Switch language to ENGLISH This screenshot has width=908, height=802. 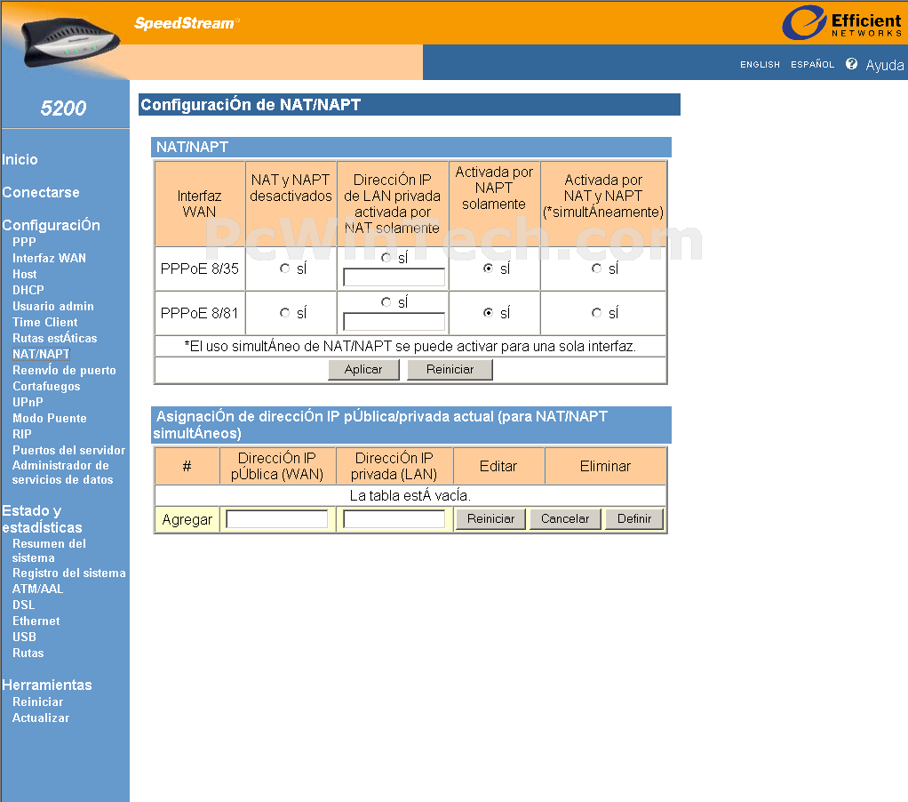pyautogui.click(x=760, y=65)
